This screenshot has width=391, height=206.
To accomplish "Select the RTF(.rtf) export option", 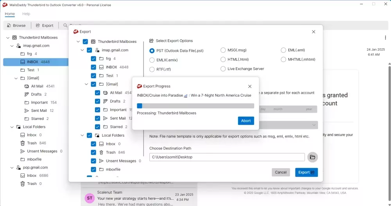I will pos(152,69).
